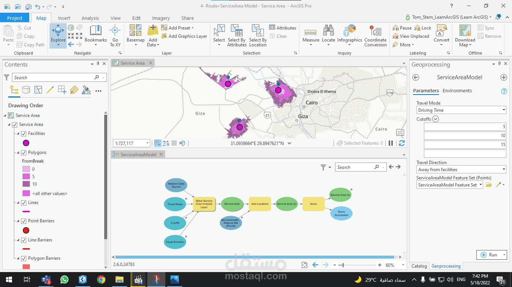Click Add Graphics Layer button
This screenshot has height=287, width=512.
pyautogui.click(x=184, y=36)
